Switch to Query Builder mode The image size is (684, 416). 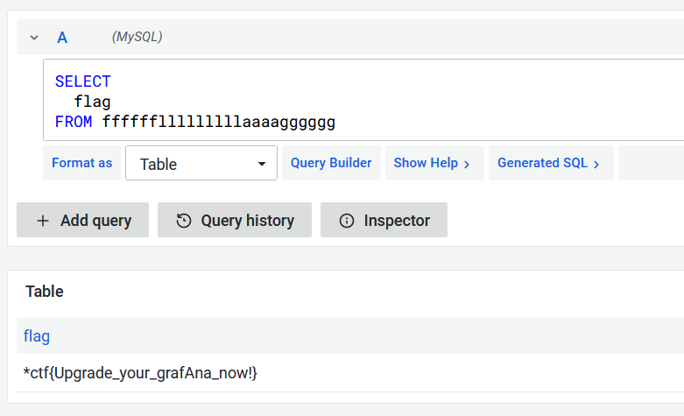tap(331, 163)
